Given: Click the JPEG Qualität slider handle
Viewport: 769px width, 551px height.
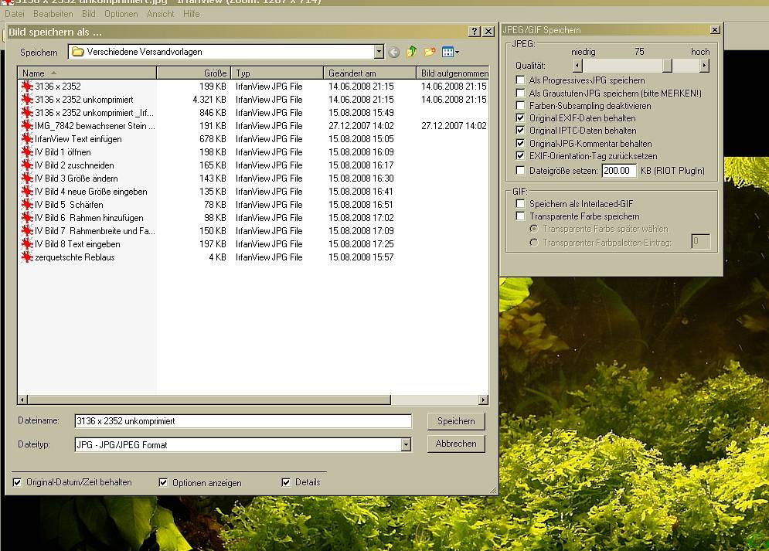Looking at the screenshot, I should tap(667, 66).
